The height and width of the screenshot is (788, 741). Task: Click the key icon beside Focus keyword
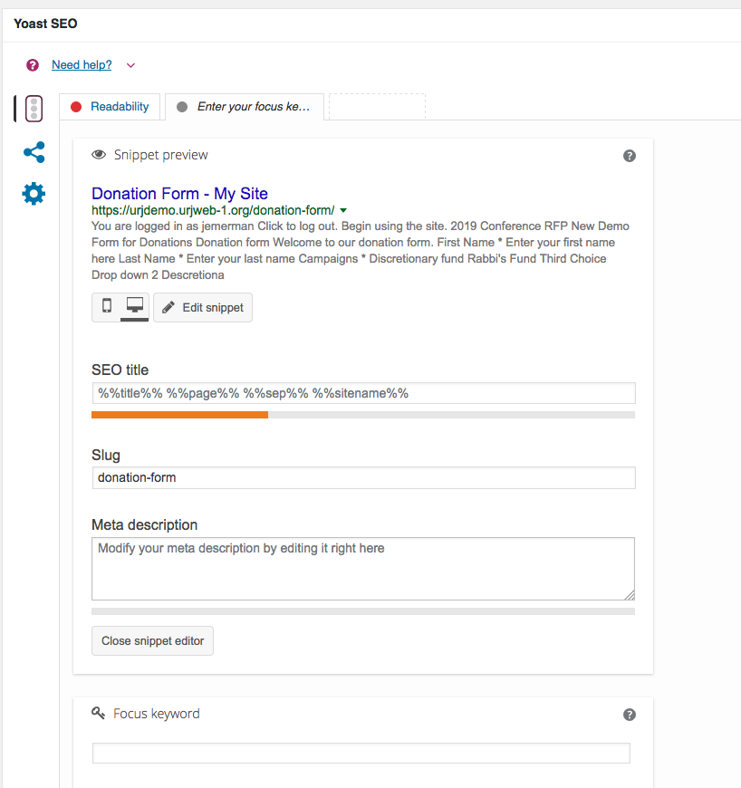(99, 714)
